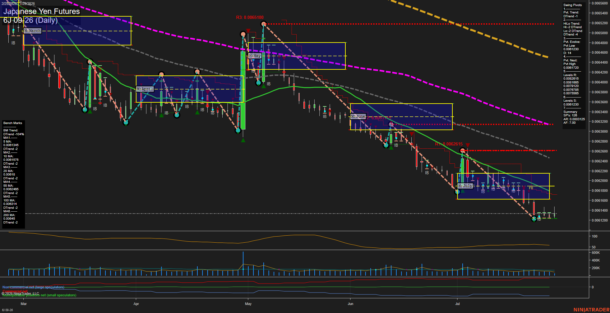Select the '6J 09-26 (Daily)' instrument label
This screenshot has height=313, width=610.
(30, 20)
